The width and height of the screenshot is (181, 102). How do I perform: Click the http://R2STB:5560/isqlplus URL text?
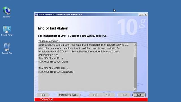point(53,62)
